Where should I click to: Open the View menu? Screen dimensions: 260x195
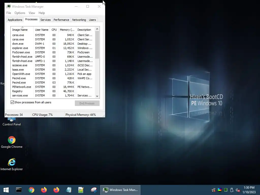(x=32, y=13)
